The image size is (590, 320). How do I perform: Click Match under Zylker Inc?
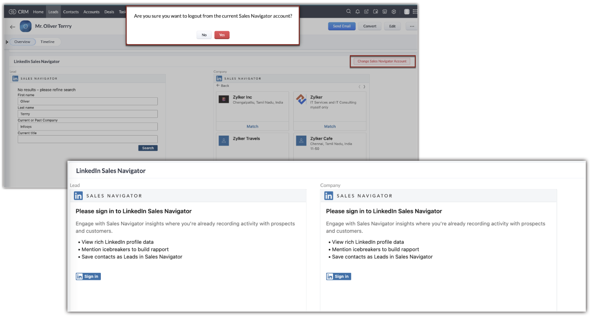[x=252, y=126]
